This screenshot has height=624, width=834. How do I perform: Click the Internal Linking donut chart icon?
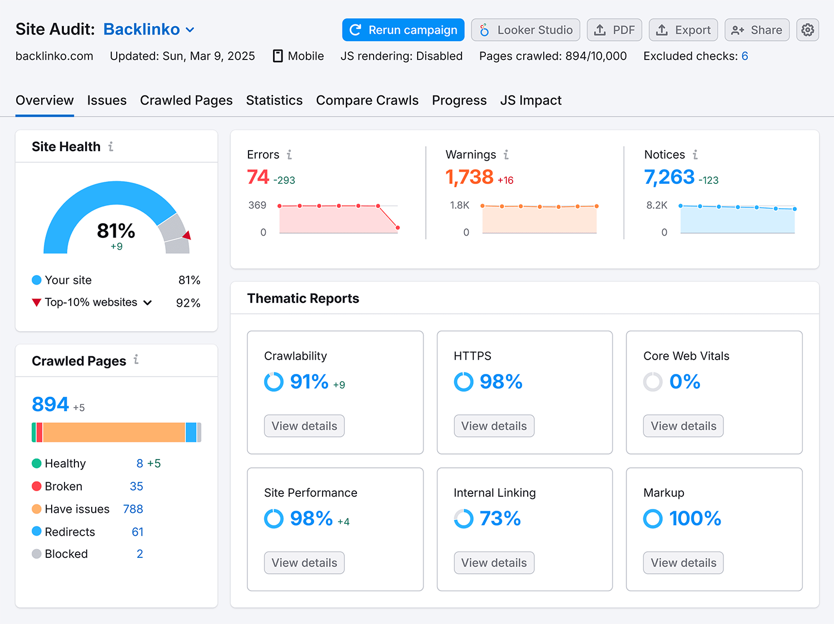click(464, 518)
